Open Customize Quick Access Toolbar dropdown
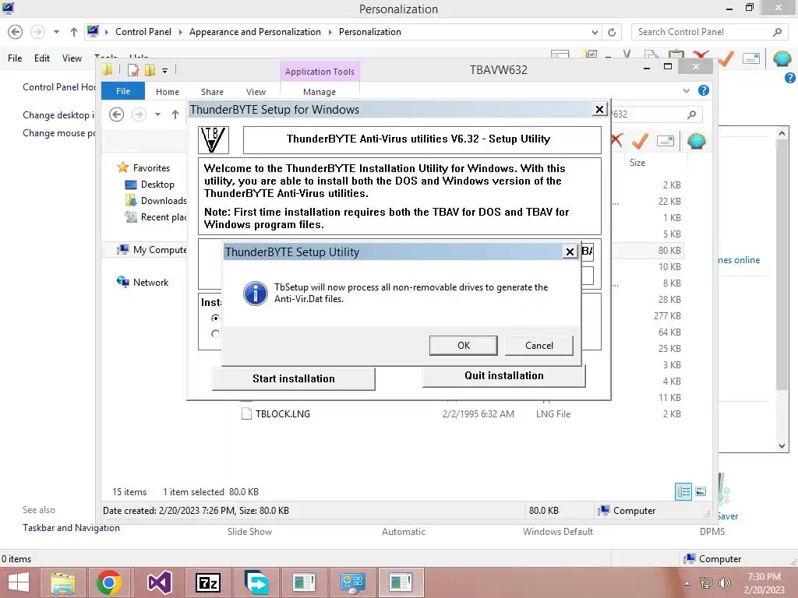The height and width of the screenshot is (598, 798). click(165, 71)
